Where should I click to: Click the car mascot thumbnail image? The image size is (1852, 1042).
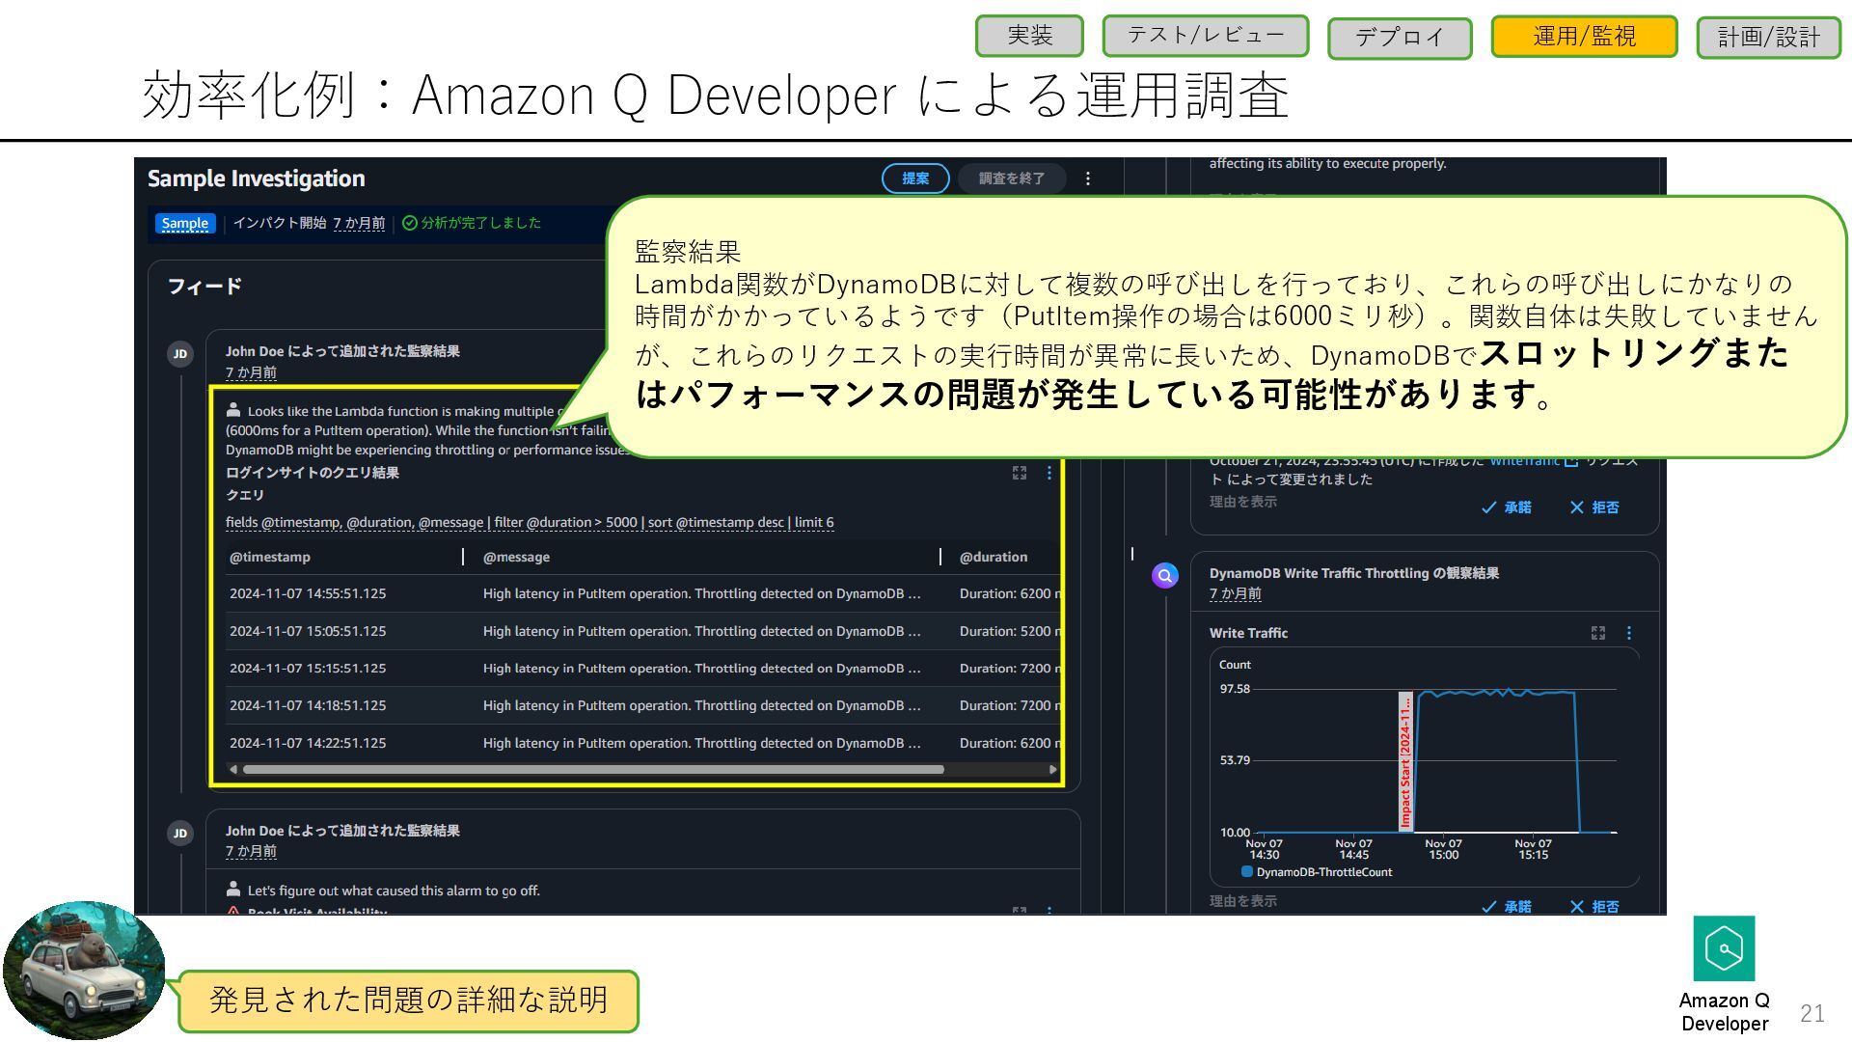[x=84, y=970]
